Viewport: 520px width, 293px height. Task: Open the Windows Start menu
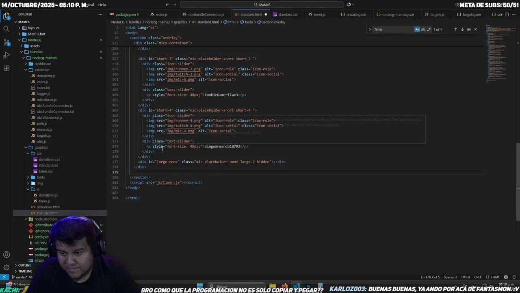point(200,286)
